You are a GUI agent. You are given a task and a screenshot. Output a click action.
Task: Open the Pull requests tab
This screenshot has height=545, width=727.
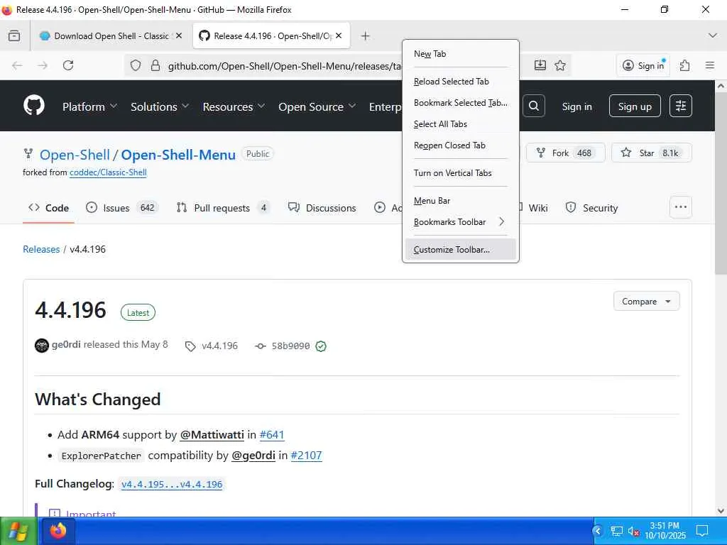pyautogui.click(x=222, y=208)
